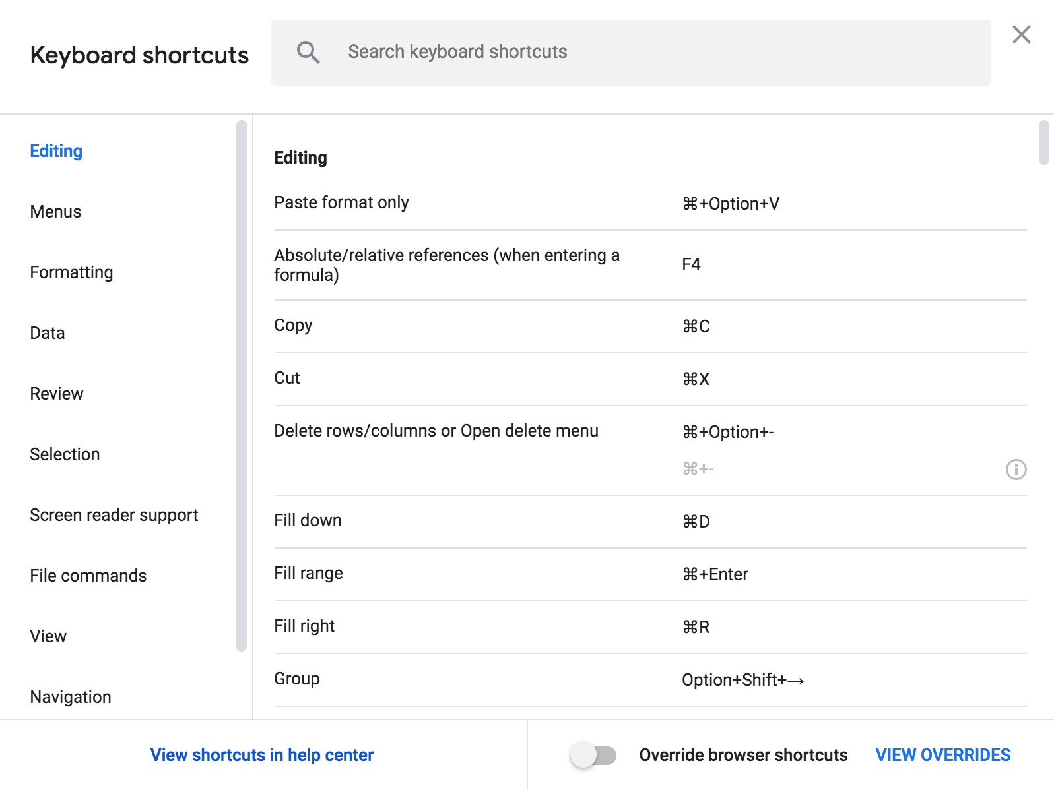This screenshot has height=790, width=1054.
Task: Close the keyboard shortcuts dialog
Action: click(1021, 35)
